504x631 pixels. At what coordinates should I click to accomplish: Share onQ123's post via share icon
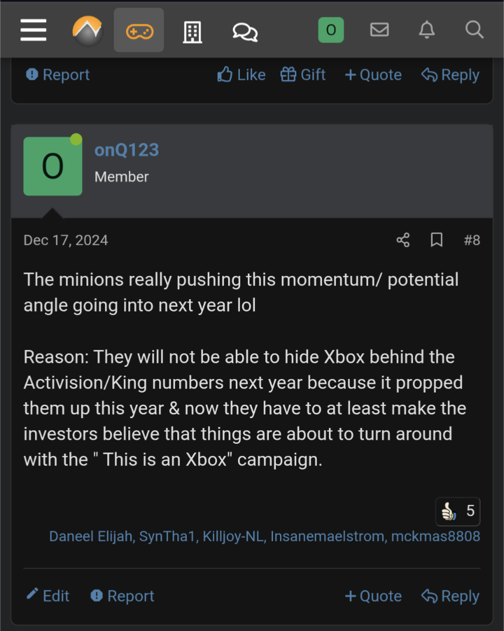tap(402, 240)
